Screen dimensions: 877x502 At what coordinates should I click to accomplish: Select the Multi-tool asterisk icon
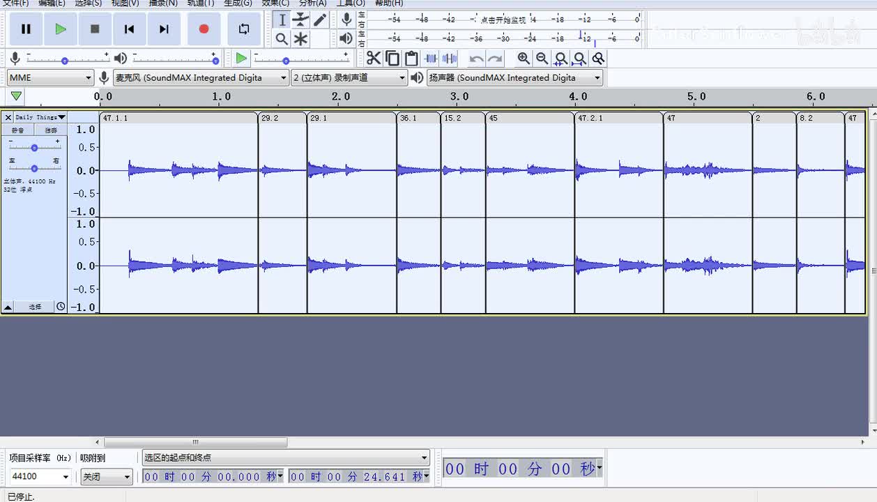(300, 39)
